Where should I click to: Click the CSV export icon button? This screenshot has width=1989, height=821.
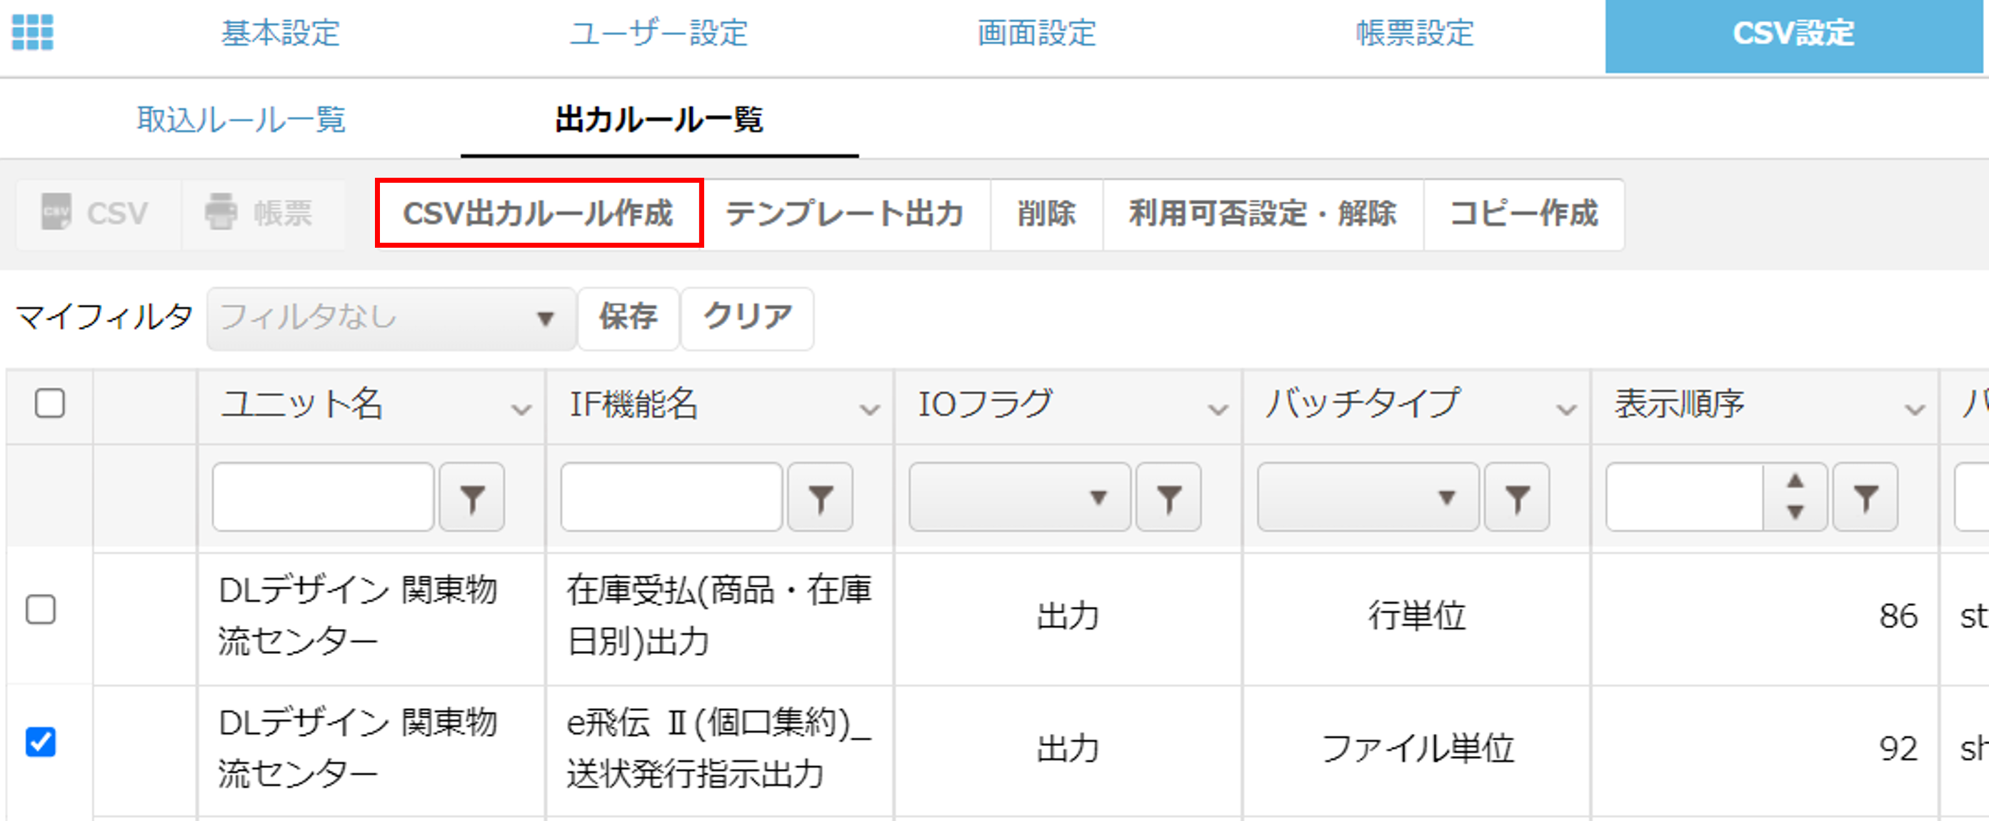point(98,213)
